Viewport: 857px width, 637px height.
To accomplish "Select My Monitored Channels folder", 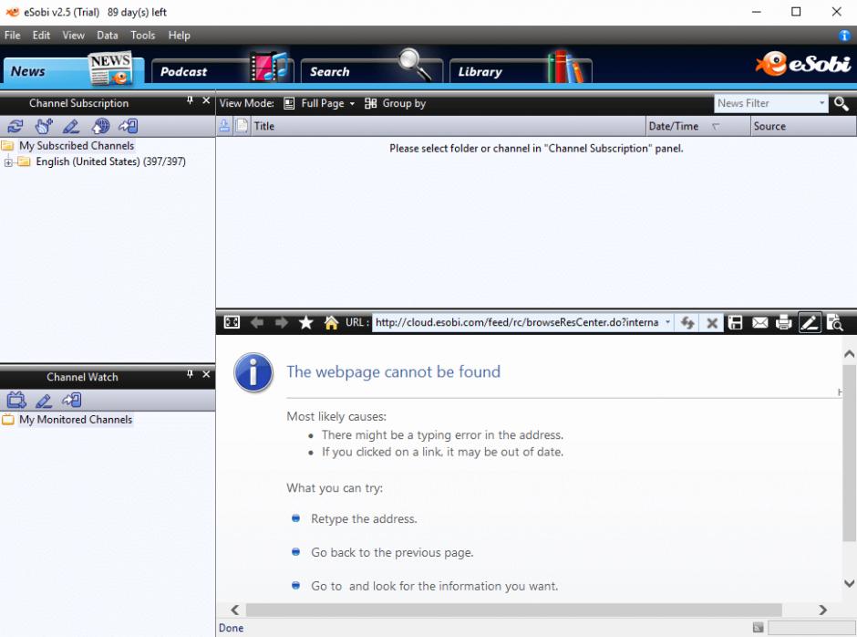I will click(76, 420).
